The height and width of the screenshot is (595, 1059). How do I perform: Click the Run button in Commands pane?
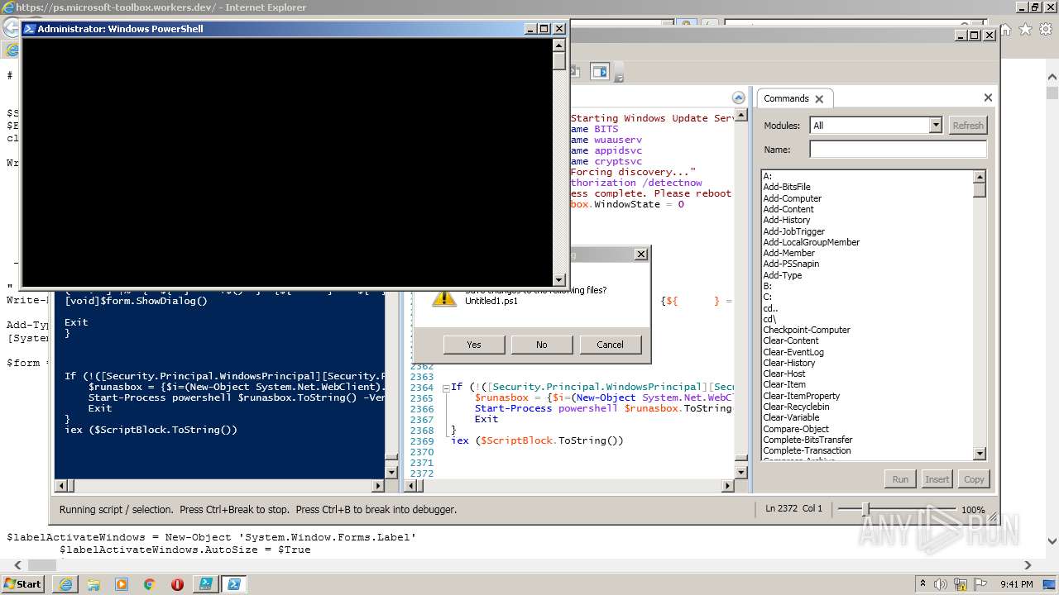tap(900, 479)
